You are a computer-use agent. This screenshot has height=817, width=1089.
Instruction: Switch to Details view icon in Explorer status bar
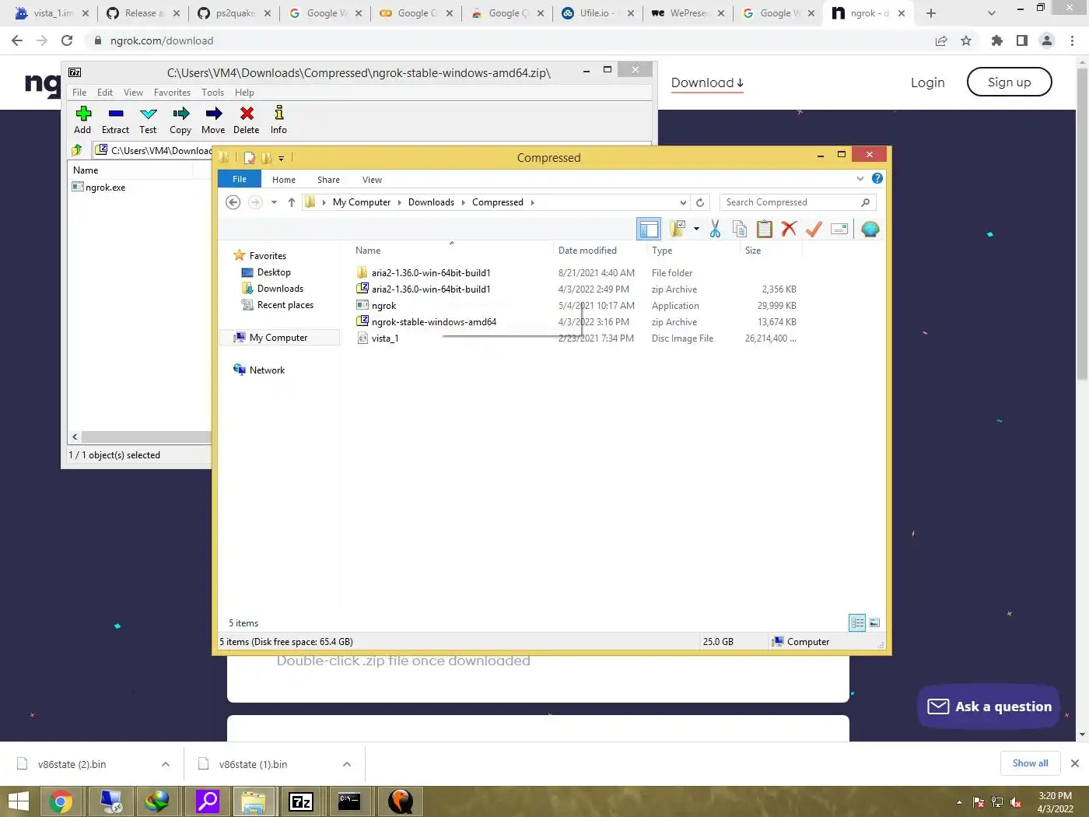tap(857, 622)
